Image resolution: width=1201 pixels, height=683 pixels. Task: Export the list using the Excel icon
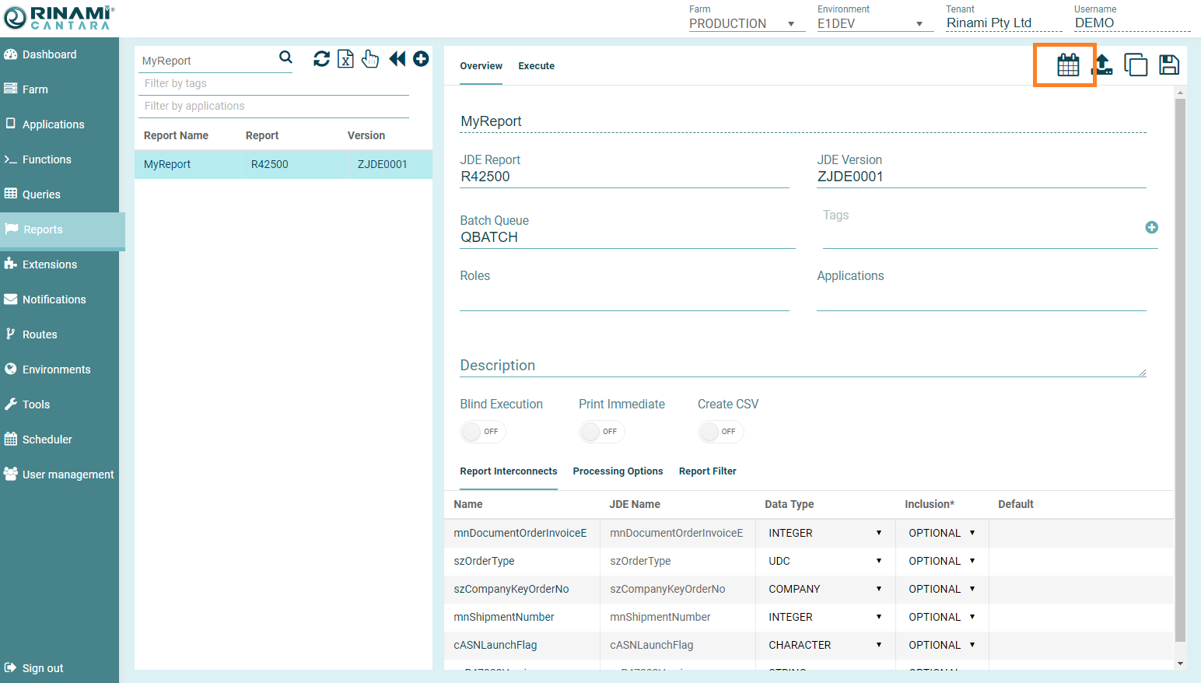(345, 59)
